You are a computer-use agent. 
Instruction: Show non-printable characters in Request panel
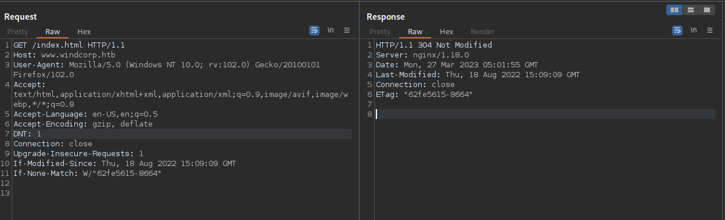(331, 30)
